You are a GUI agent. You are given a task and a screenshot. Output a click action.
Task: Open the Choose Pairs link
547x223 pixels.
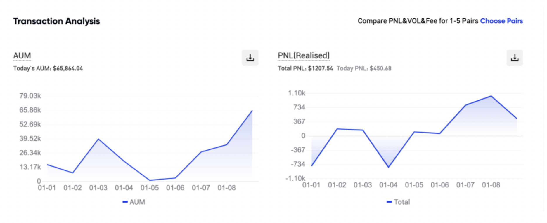501,21
